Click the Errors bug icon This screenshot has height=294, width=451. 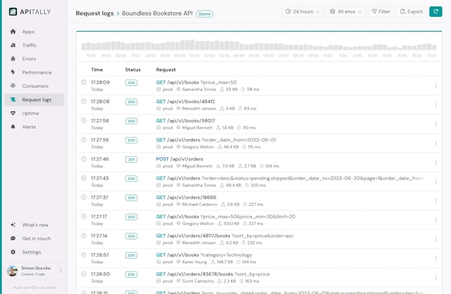(13, 59)
